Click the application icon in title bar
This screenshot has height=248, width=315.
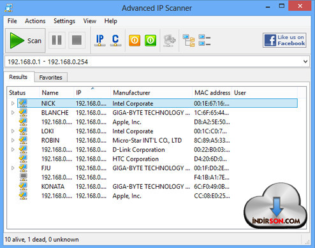pos(9,8)
